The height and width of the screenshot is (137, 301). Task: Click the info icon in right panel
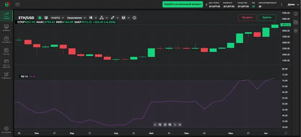296,14
